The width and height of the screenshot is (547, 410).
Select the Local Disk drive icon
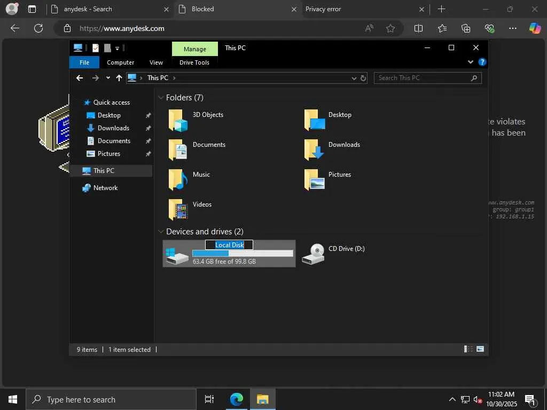point(177,256)
